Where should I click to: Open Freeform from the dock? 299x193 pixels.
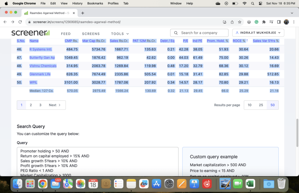click(144, 184)
